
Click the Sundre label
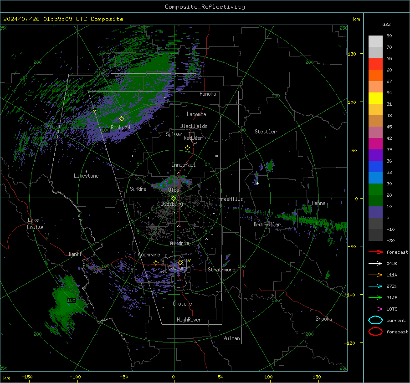click(138, 189)
